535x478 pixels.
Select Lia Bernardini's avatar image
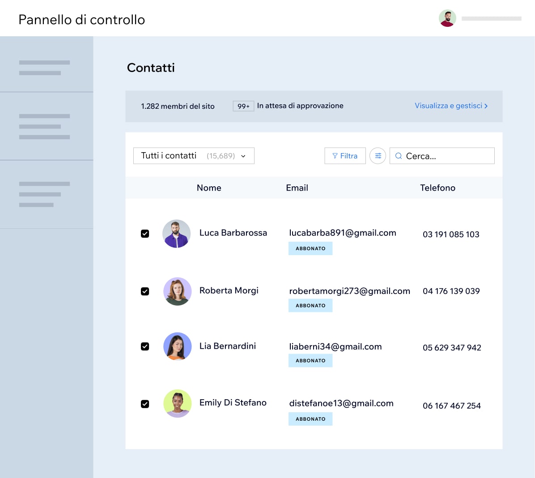(x=177, y=346)
